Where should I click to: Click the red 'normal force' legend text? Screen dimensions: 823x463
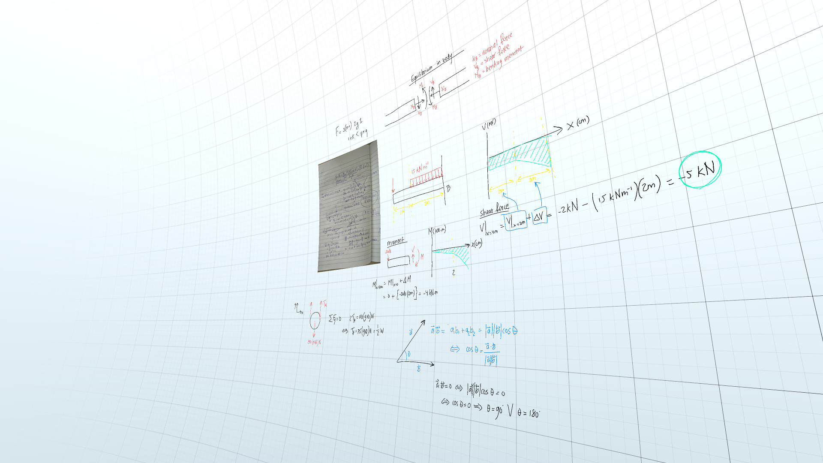494,47
